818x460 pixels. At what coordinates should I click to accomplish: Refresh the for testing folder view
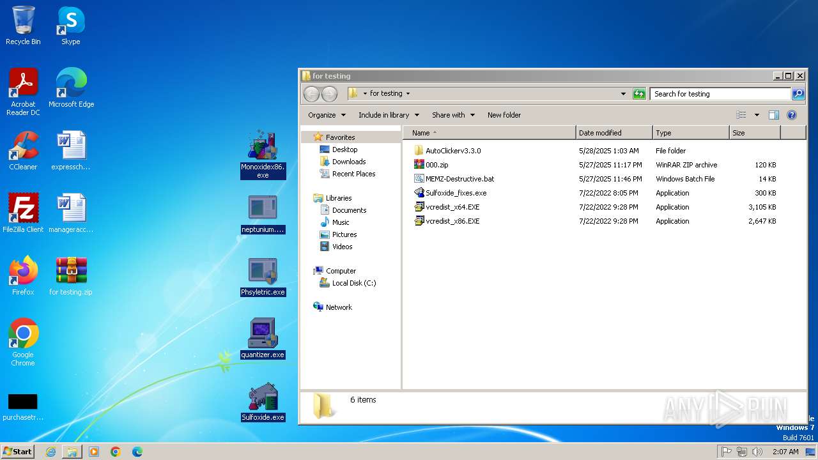pos(639,94)
